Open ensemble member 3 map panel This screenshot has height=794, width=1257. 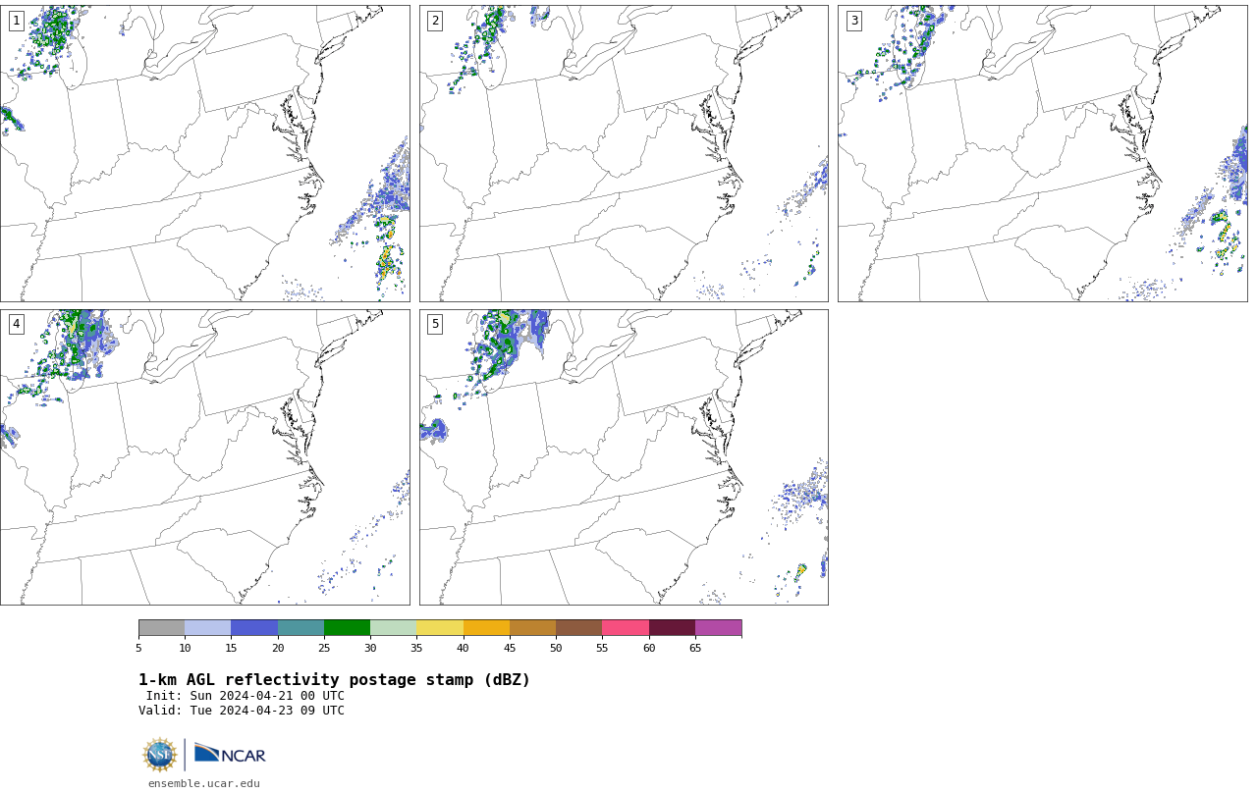tap(1042, 153)
